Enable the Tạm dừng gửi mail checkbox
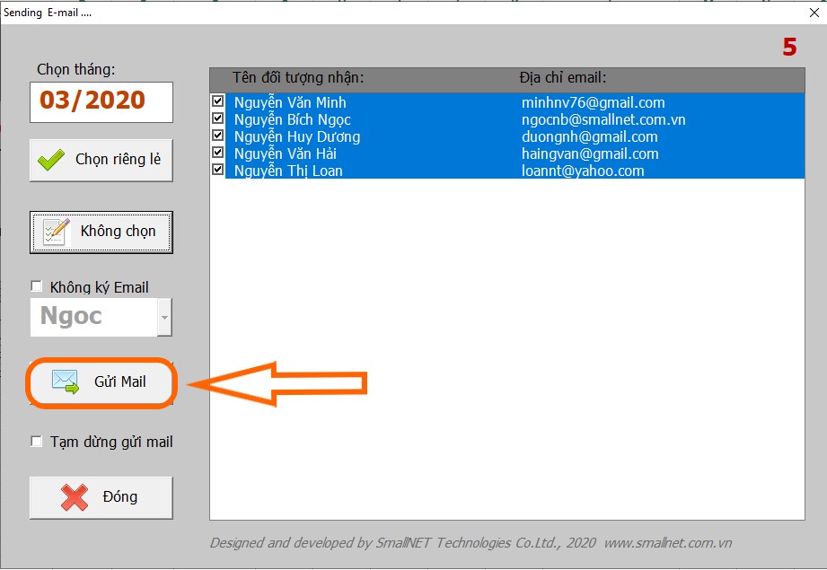827x570 pixels. pos(37,442)
